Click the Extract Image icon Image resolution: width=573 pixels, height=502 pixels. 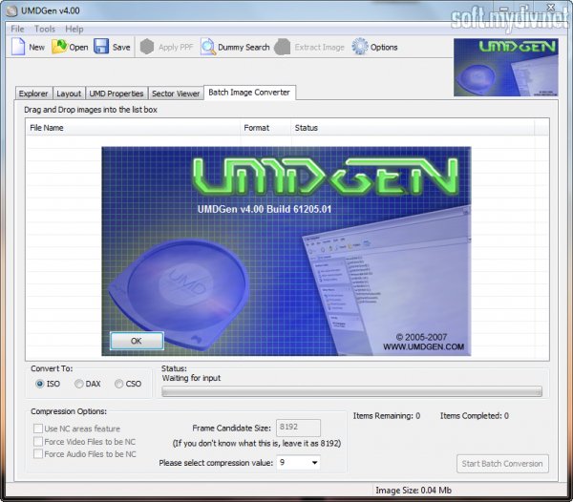[x=283, y=47]
